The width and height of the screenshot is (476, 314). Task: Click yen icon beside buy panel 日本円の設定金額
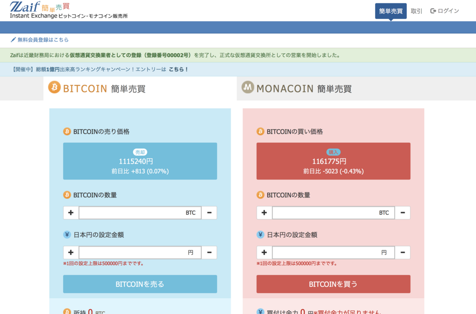coord(260,234)
